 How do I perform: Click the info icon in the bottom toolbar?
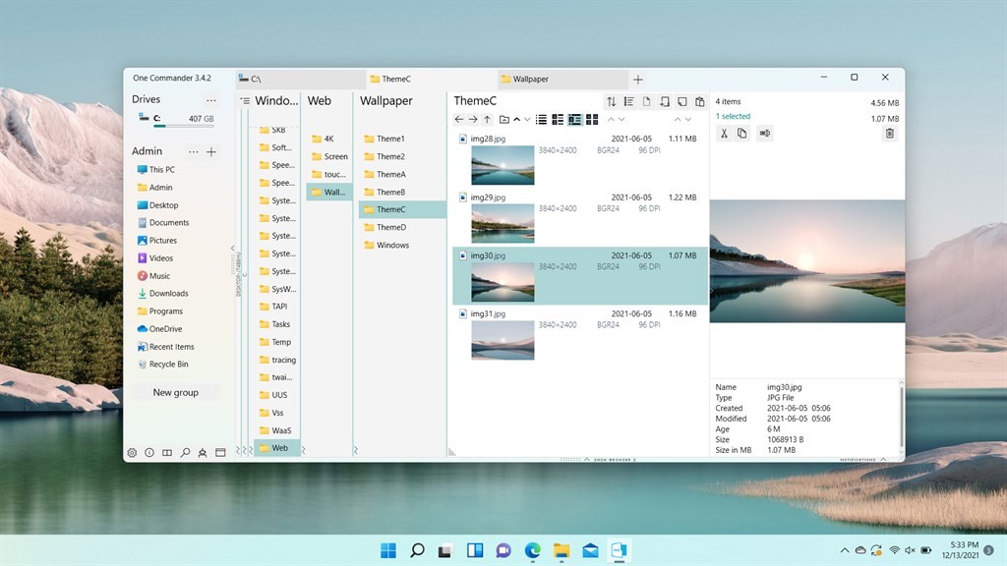(149, 453)
